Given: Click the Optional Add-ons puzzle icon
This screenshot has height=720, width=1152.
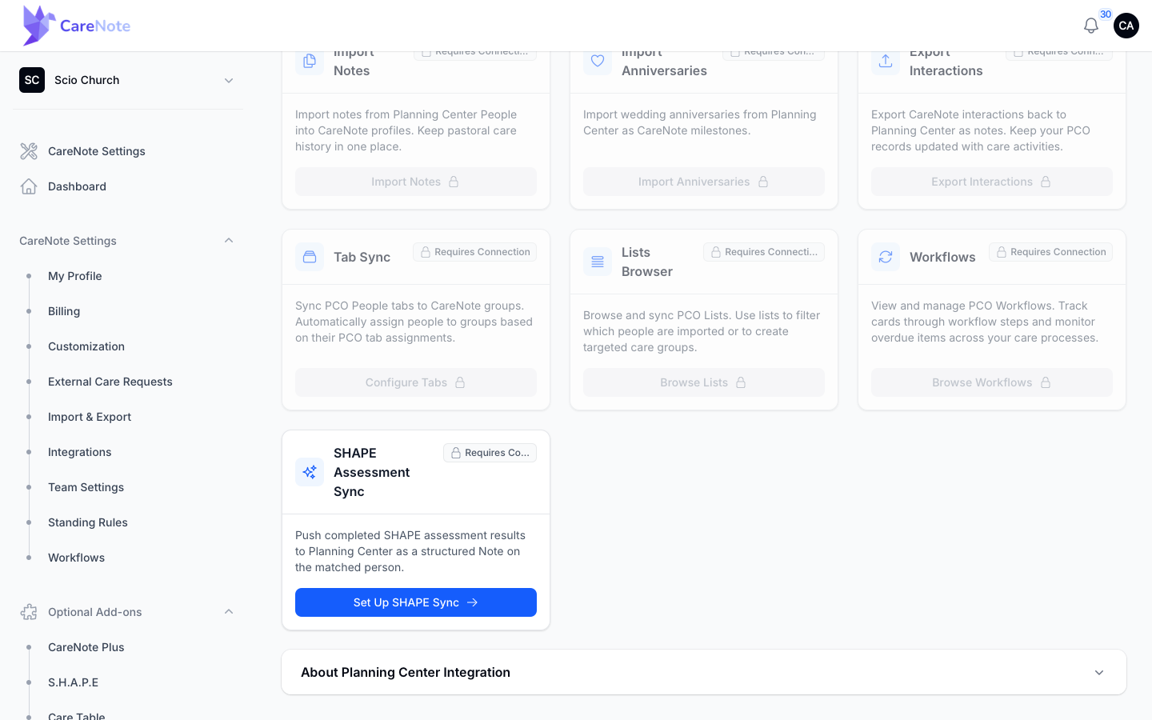Looking at the screenshot, I should coord(29,612).
